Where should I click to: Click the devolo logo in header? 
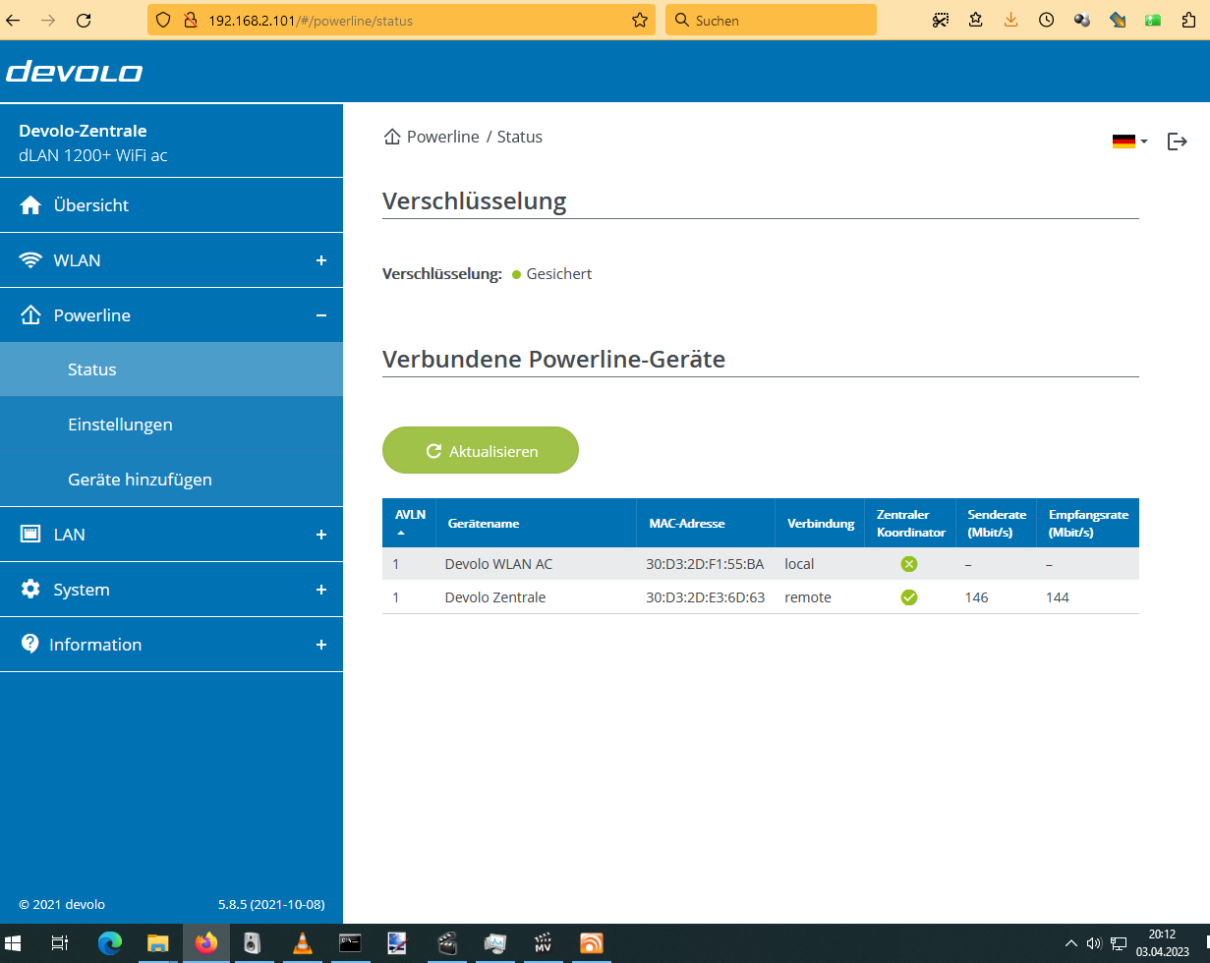[x=74, y=72]
